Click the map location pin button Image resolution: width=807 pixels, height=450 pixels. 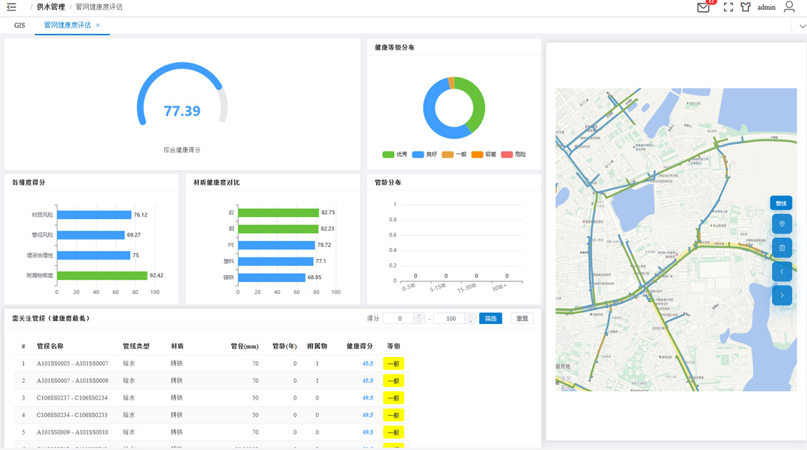(x=782, y=224)
